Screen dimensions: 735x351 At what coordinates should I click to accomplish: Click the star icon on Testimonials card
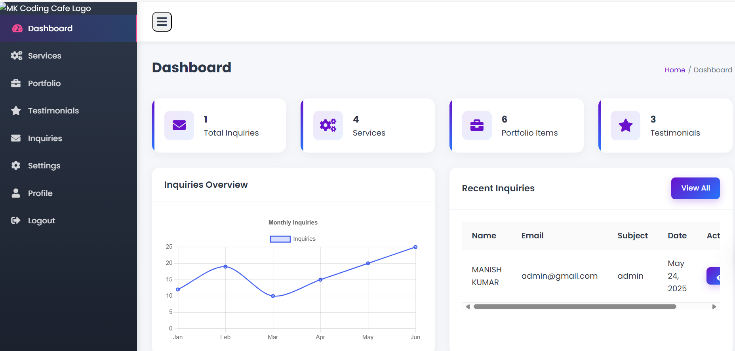(625, 125)
